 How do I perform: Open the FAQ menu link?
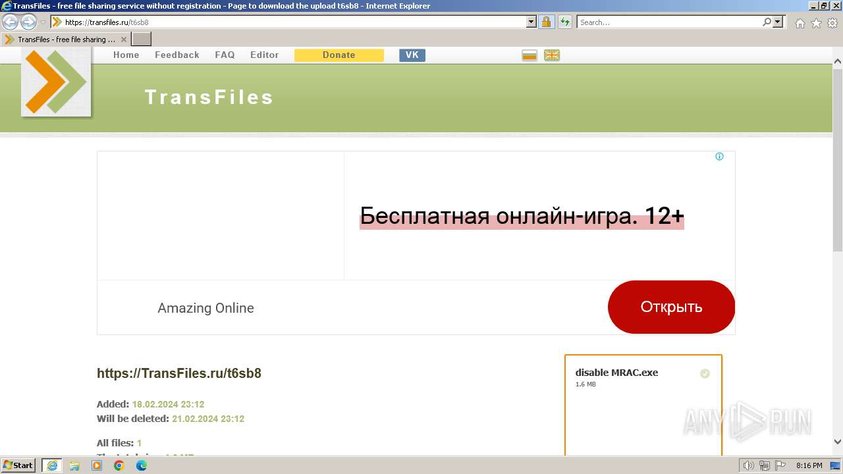[x=225, y=55]
